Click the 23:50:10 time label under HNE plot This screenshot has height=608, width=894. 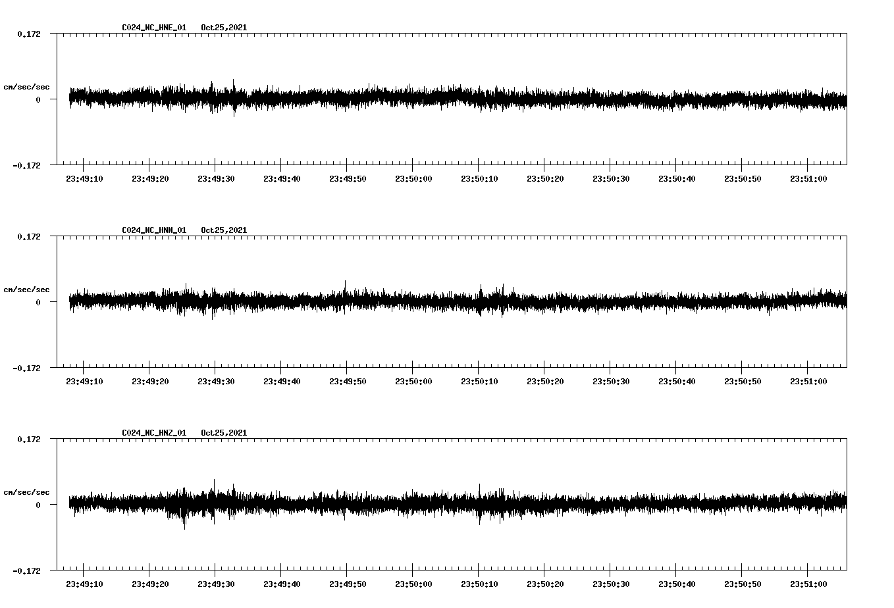click(x=479, y=178)
